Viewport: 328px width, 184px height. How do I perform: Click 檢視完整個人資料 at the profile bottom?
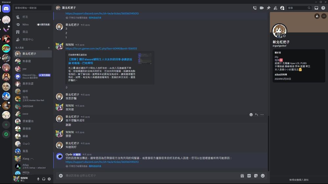(x=298, y=180)
